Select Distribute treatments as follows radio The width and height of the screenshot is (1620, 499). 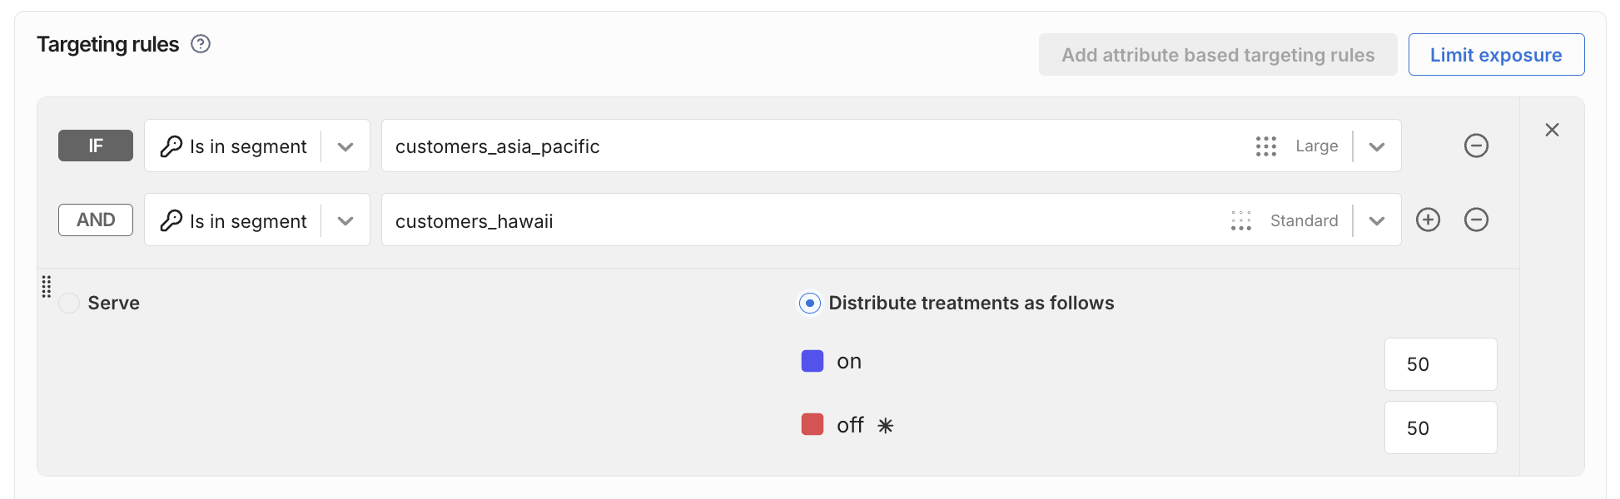click(809, 303)
